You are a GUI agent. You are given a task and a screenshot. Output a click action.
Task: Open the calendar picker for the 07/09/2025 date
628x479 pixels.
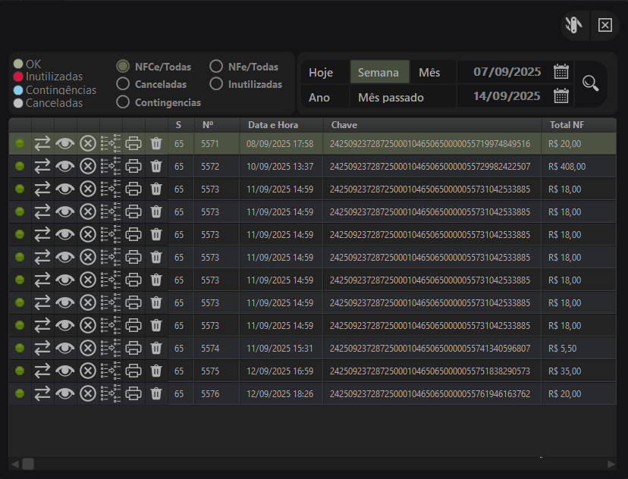[x=561, y=72]
